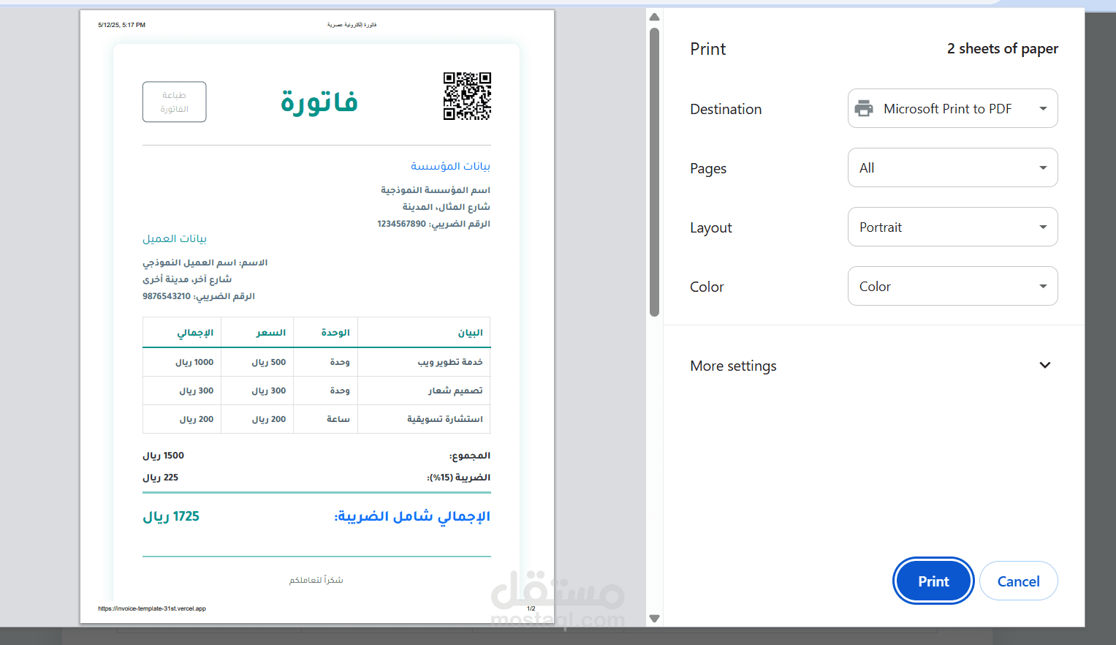Click the invoice-template-31st.vercel.app URL
The height and width of the screenshot is (645, 1116).
(x=152, y=608)
